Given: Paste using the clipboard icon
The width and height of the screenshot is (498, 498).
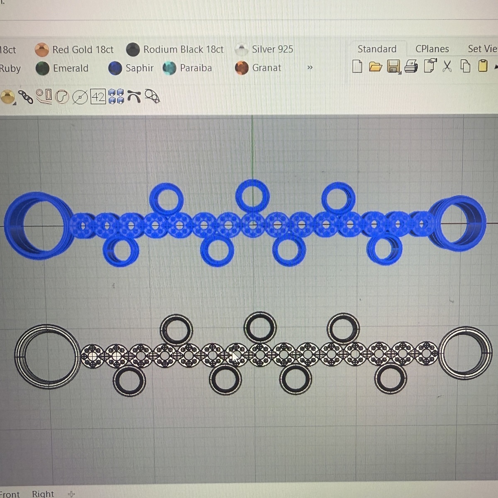Looking at the screenshot, I should [483, 66].
